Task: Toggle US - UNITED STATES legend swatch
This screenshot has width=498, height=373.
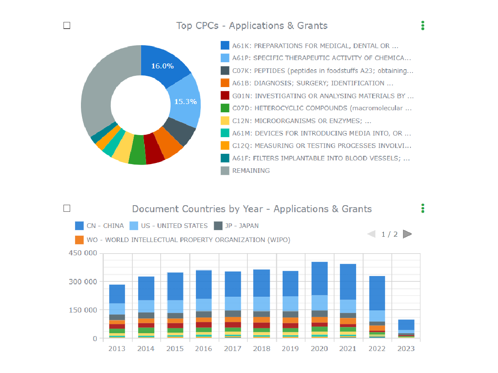Action: click(134, 225)
